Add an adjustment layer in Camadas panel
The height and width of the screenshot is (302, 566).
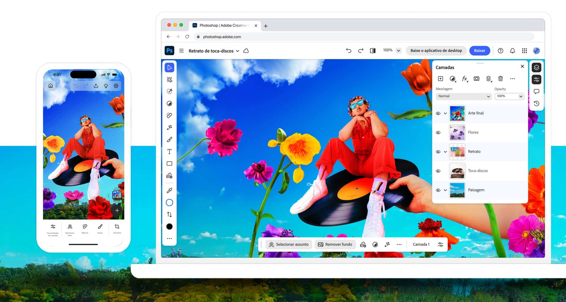(x=453, y=78)
